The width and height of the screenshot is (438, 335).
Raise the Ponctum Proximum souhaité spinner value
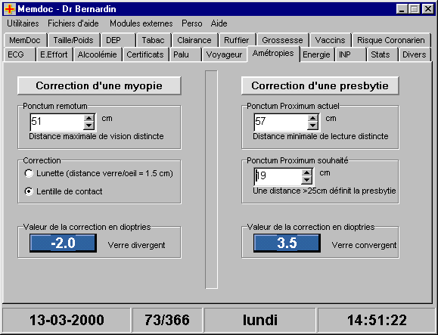coord(306,172)
